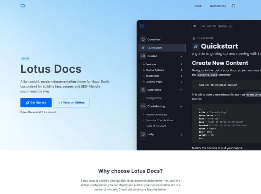Click the Lotus Docs hero title

[x=51, y=69]
